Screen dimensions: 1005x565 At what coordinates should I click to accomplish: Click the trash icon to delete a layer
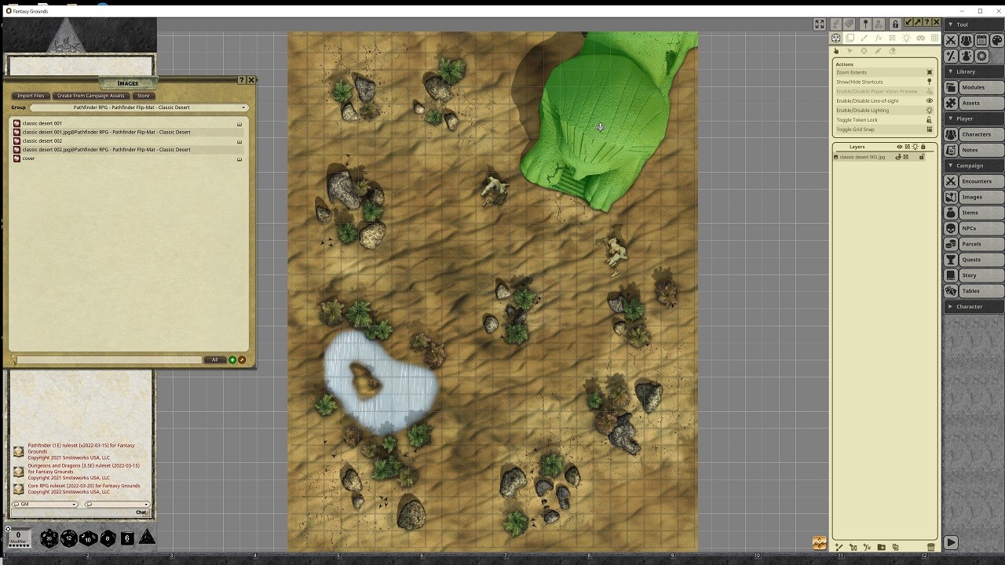[x=930, y=547]
